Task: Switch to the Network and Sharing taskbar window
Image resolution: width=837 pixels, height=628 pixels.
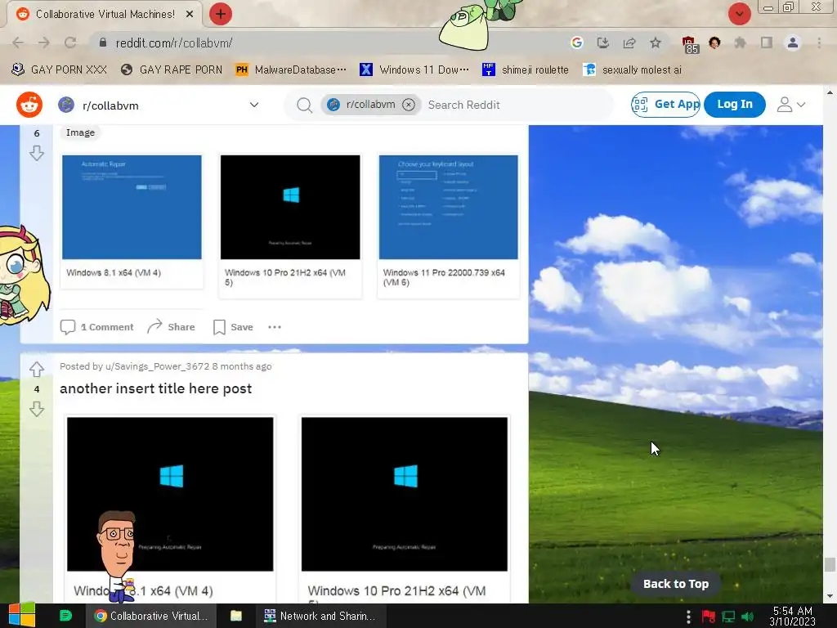Action: coord(320,616)
